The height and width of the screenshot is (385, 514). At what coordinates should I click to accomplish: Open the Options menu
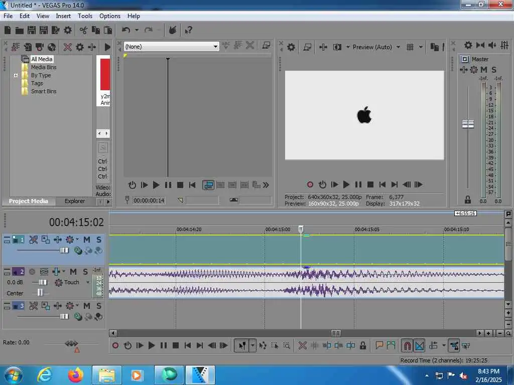pos(110,16)
